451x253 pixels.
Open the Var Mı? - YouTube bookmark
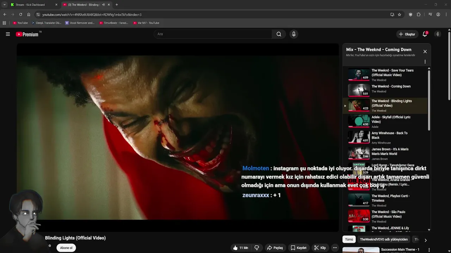click(146, 23)
